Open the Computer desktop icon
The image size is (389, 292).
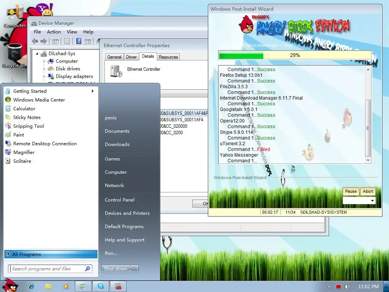click(x=15, y=16)
